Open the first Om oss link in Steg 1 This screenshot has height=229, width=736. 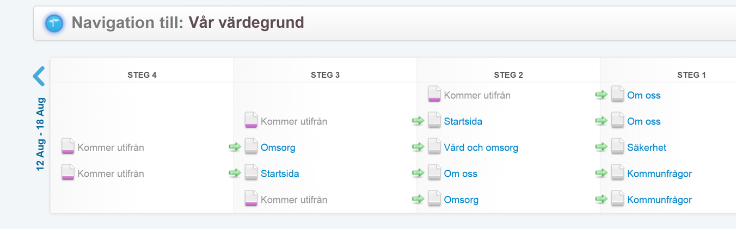[643, 95]
